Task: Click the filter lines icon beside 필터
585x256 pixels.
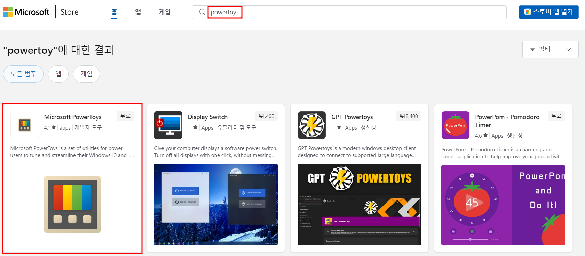Action: pyautogui.click(x=532, y=49)
